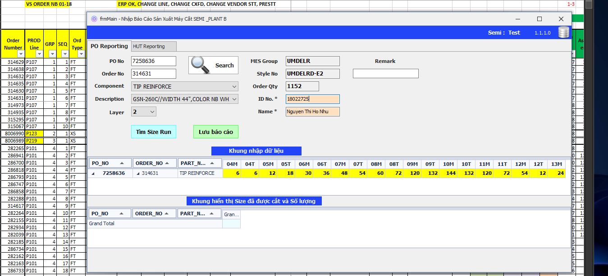Click the magnifying glass Search button

pyautogui.click(x=213, y=65)
